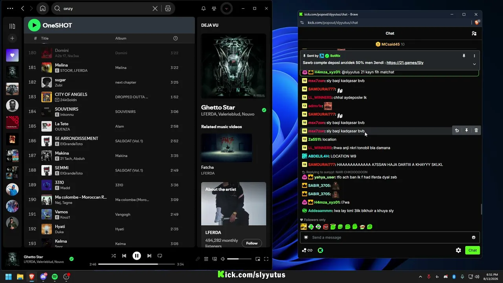Enter Spotify full screen mode
The height and width of the screenshot is (283, 503).
coord(266,259)
